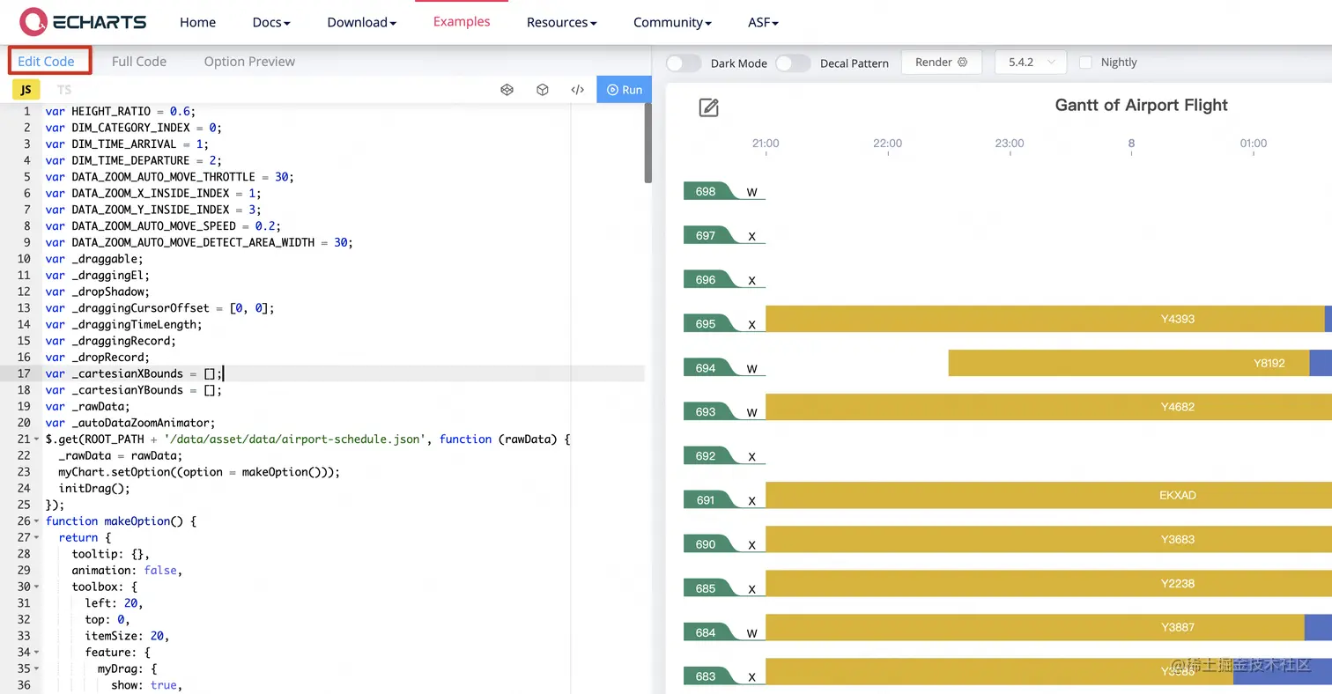Click the 21:00 time axis label
The image size is (1332, 694).
[x=766, y=143]
